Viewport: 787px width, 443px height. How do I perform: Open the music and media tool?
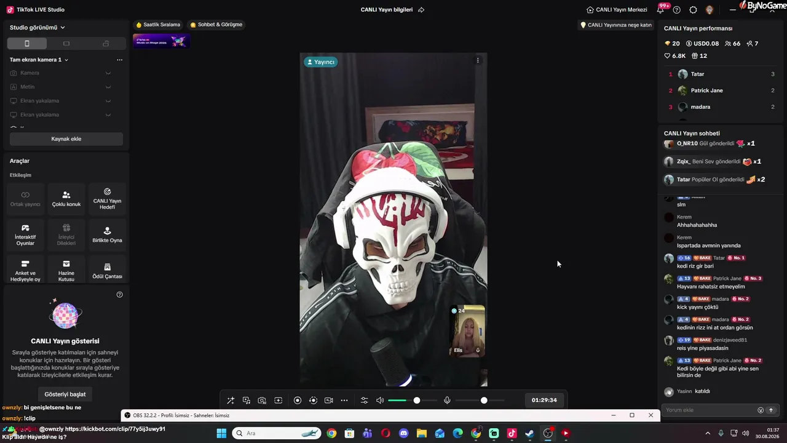(x=247, y=401)
